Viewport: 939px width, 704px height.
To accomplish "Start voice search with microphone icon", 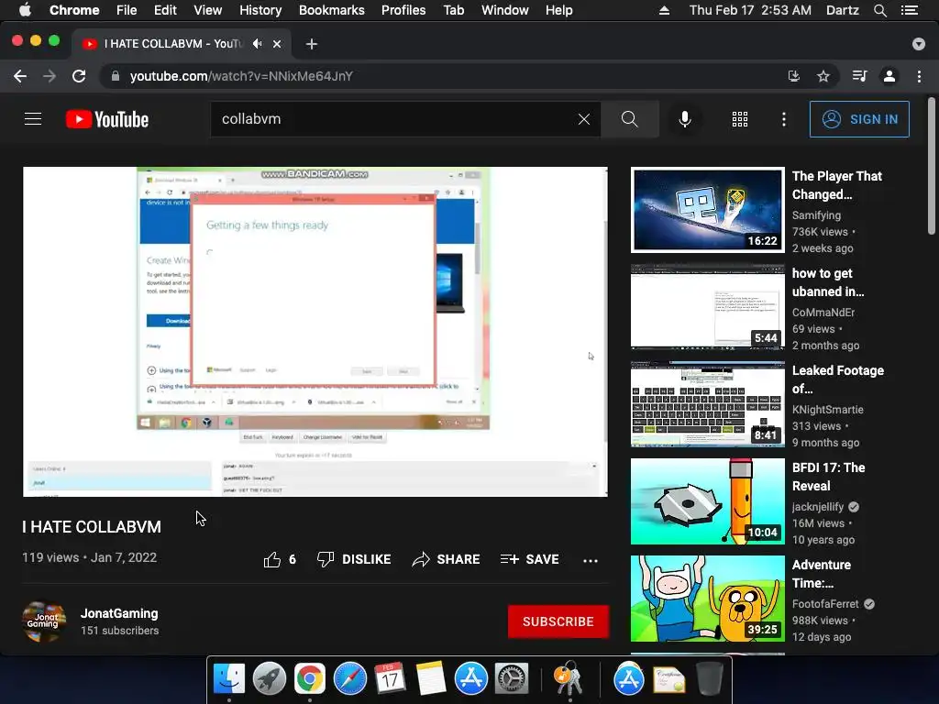I will [x=685, y=119].
